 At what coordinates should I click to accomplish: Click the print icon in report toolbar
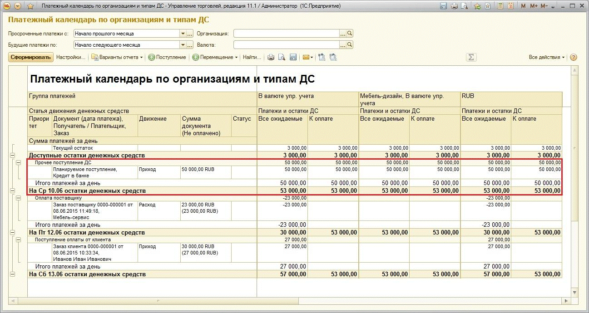pos(271,57)
